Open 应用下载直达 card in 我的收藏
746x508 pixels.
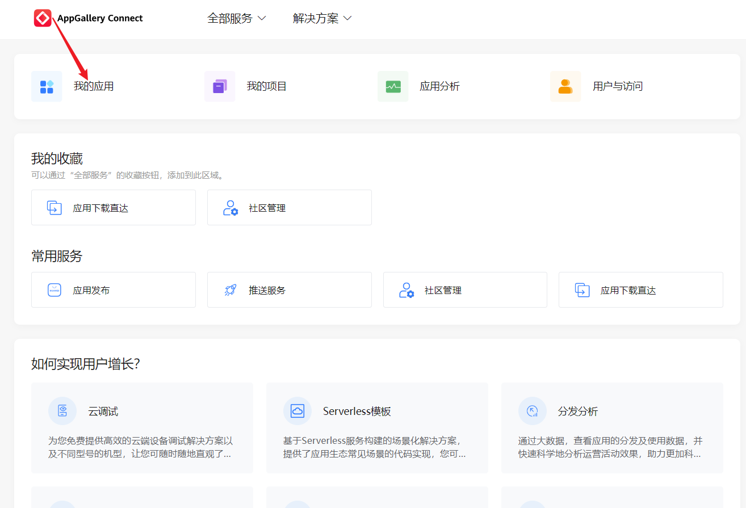point(114,208)
